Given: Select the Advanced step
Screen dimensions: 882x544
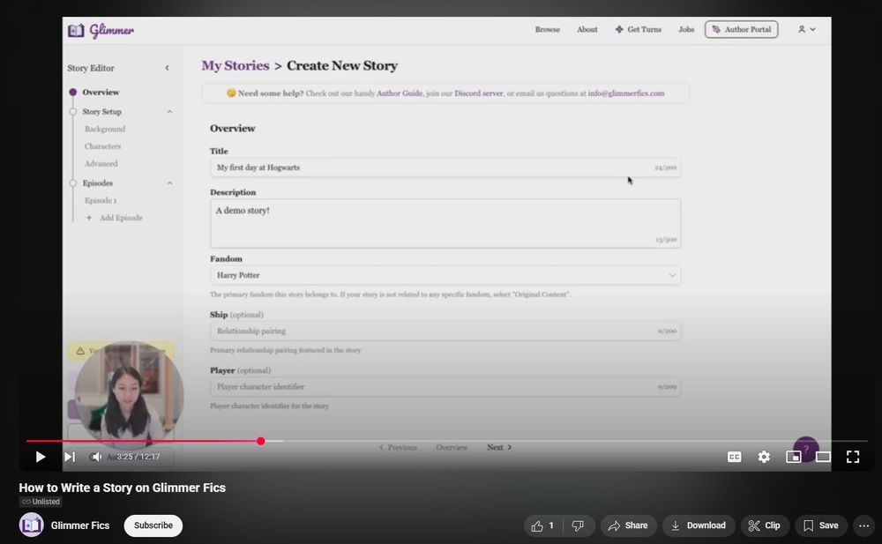Looking at the screenshot, I should pyautogui.click(x=101, y=164).
